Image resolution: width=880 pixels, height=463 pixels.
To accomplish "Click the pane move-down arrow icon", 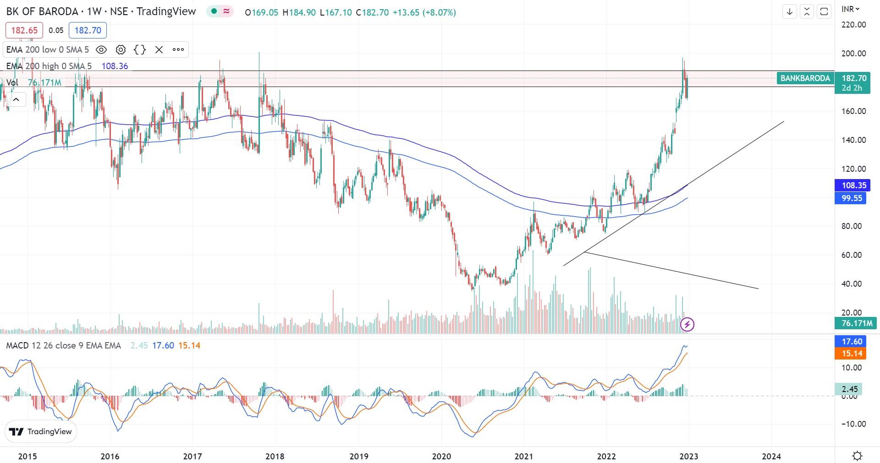I will (x=790, y=12).
